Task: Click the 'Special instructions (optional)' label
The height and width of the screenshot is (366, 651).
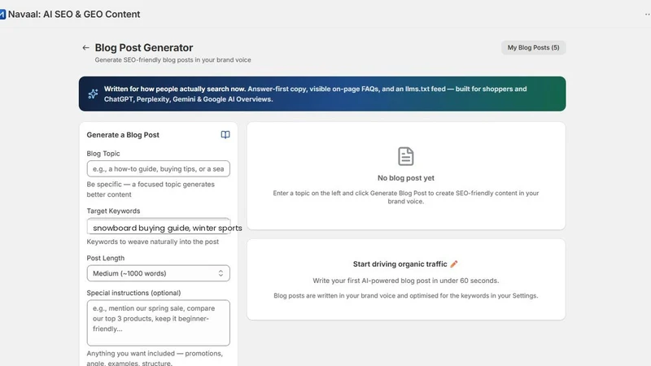Action: coord(133,293)
